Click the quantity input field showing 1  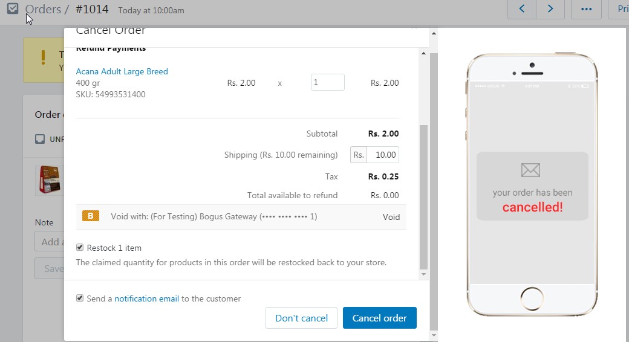[x=327, y=82]
